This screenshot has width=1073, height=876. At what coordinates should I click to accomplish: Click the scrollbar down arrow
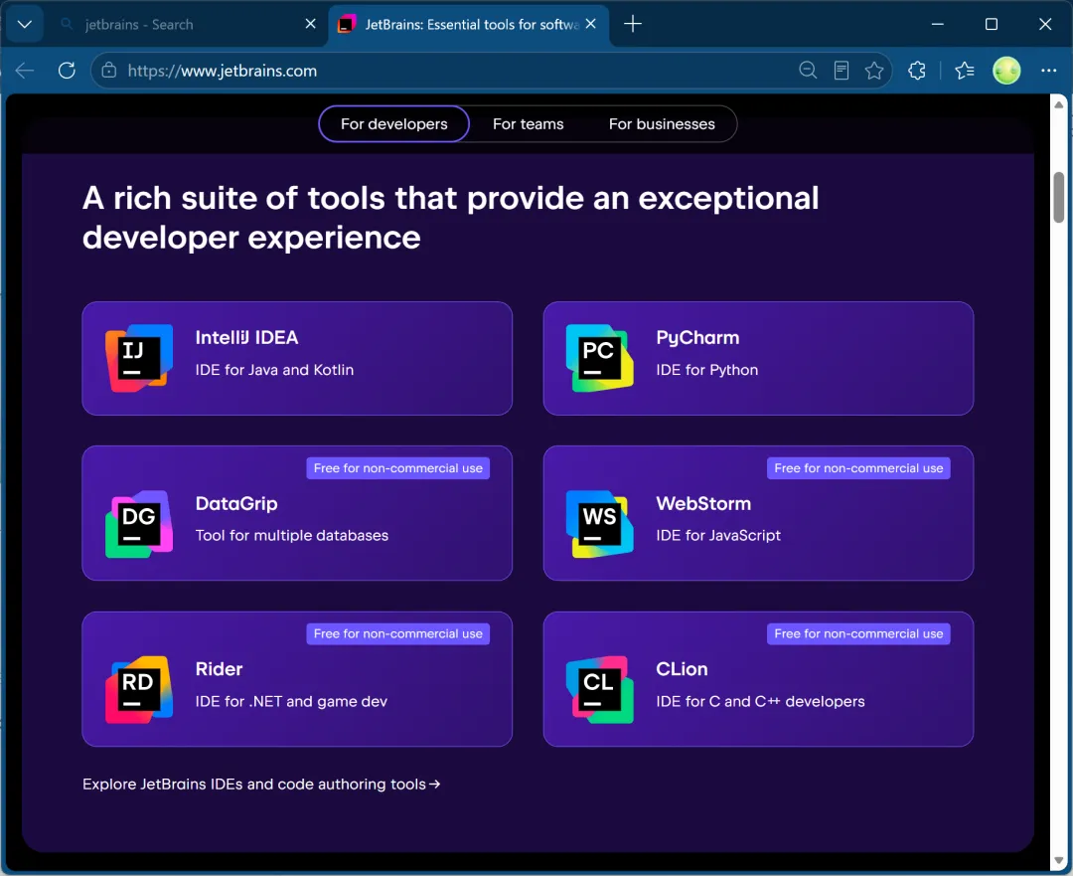coord(1059,861)
